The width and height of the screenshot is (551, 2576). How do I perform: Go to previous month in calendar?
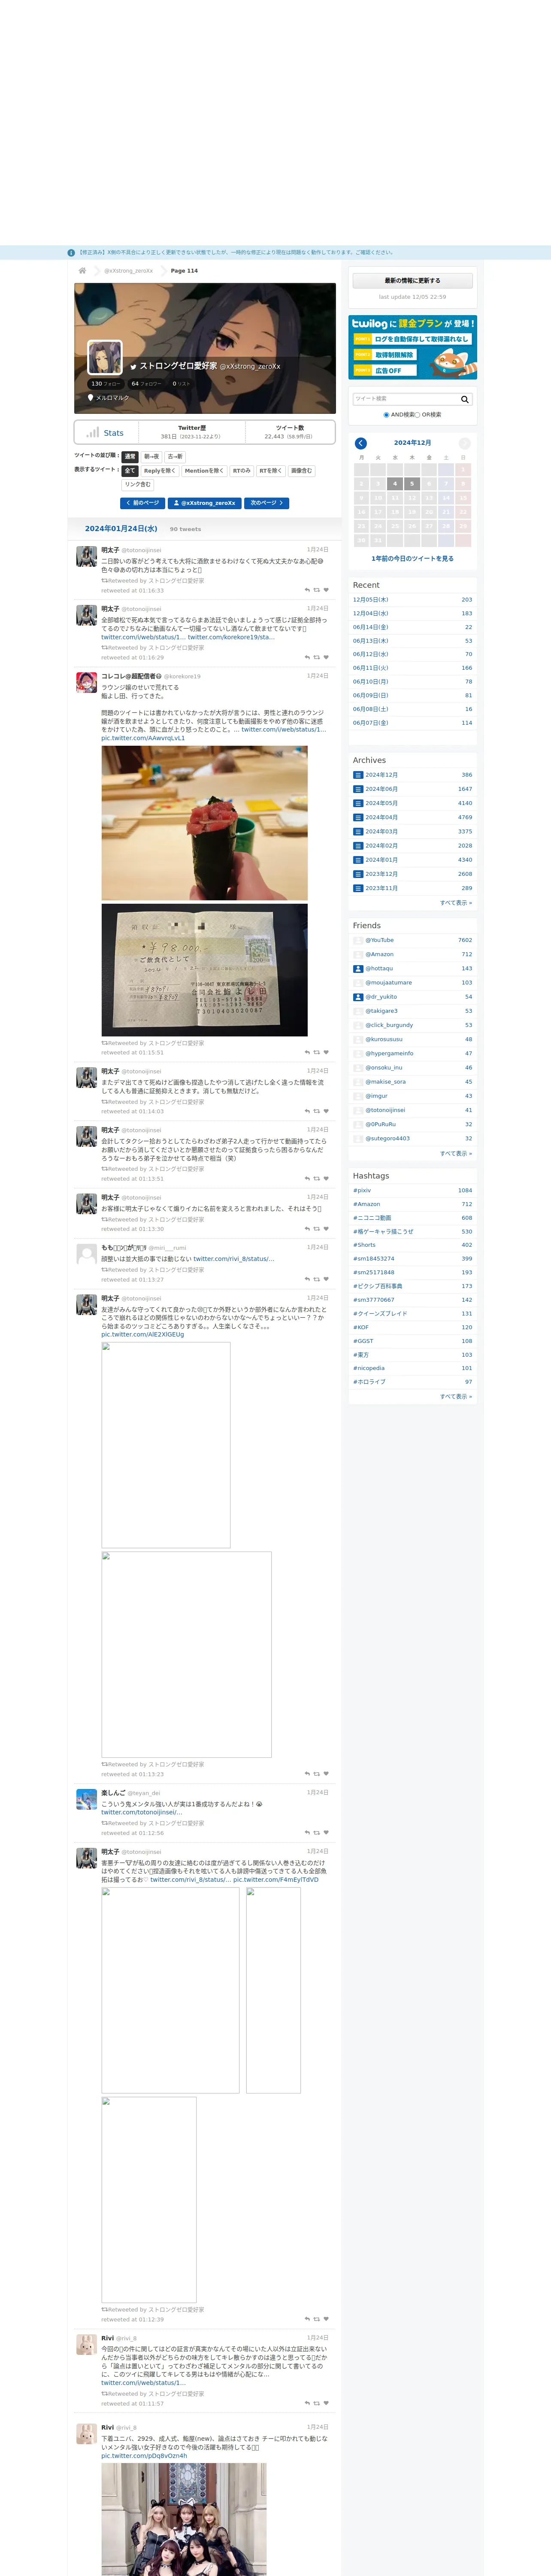pos(361,443)
